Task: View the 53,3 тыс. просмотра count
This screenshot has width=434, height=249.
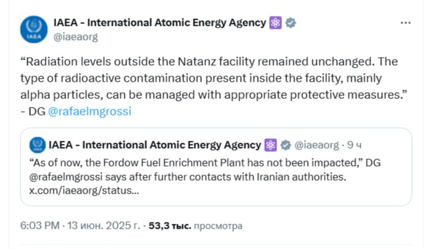Action: (x=195, y=226)
